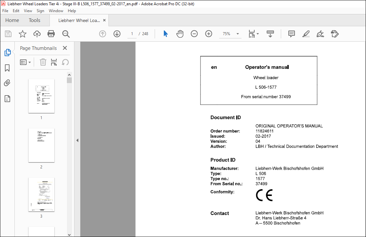Go to next page arrow
Viewport: 366px width, 237px height.
[117, 34]
